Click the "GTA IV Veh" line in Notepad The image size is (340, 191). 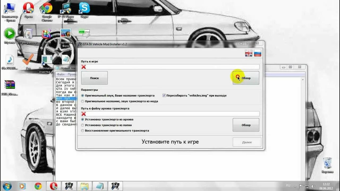click(x=66, y=89)
